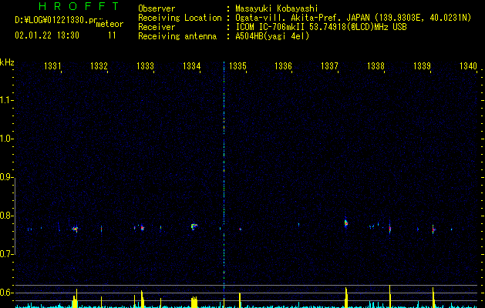Click the curved meteor echo near 1334

tap(194, 226)
